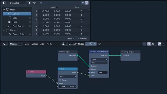Image resolution: width=167 pixels, height=94 pixels.
Task: Toggle the node editor pin icon
Action: pyautogui.click(x=99, y=44)
